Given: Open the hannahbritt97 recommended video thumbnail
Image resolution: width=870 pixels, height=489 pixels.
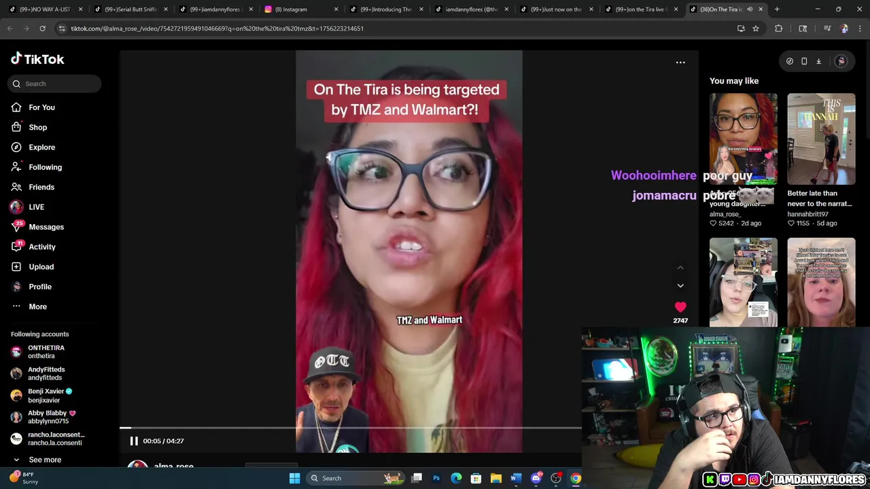Looking at the screenshot, I should [x=821, y=139].
